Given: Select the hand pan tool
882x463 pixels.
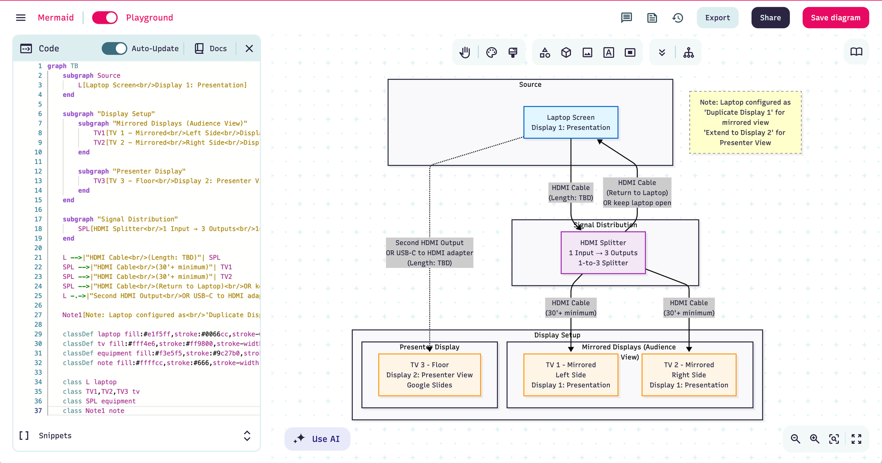Looking at the screenshot, I should [465, 53].
